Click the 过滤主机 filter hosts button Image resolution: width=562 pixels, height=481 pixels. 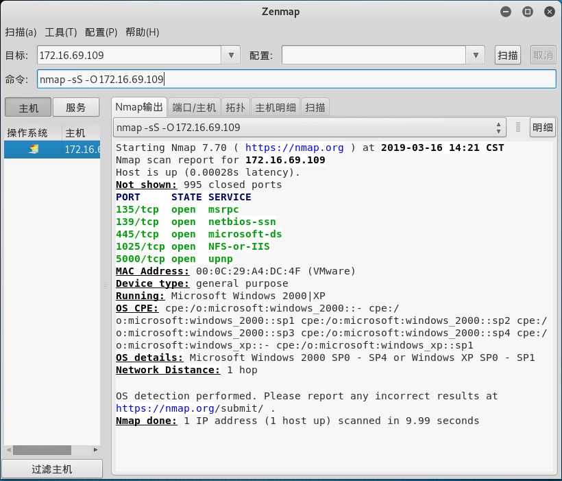pos(52,469)
